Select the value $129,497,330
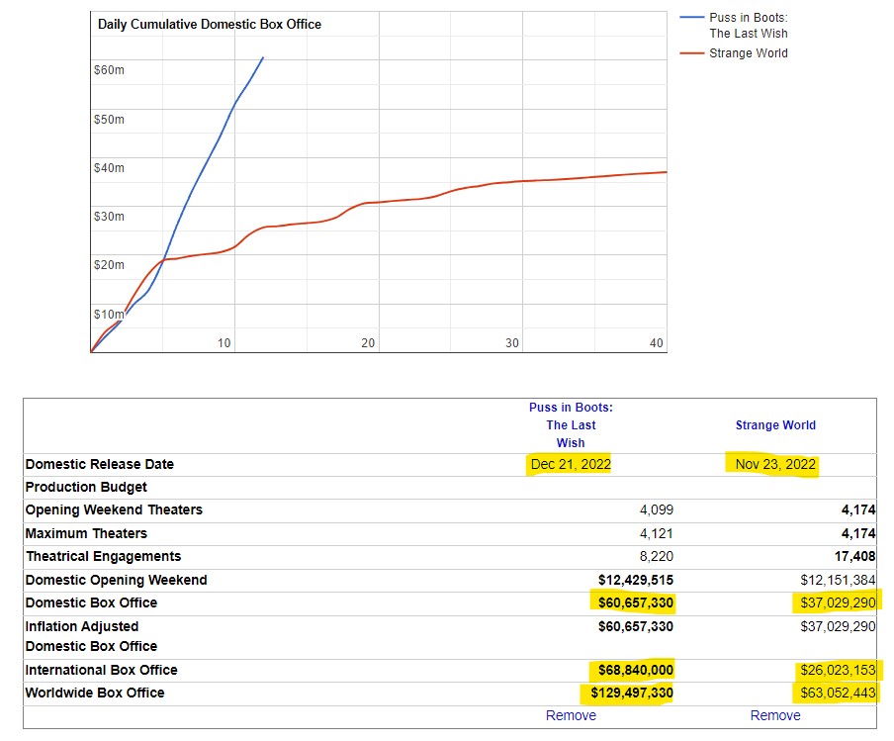The height and width of the screenshot is (741, 894). tap(632, 694)
